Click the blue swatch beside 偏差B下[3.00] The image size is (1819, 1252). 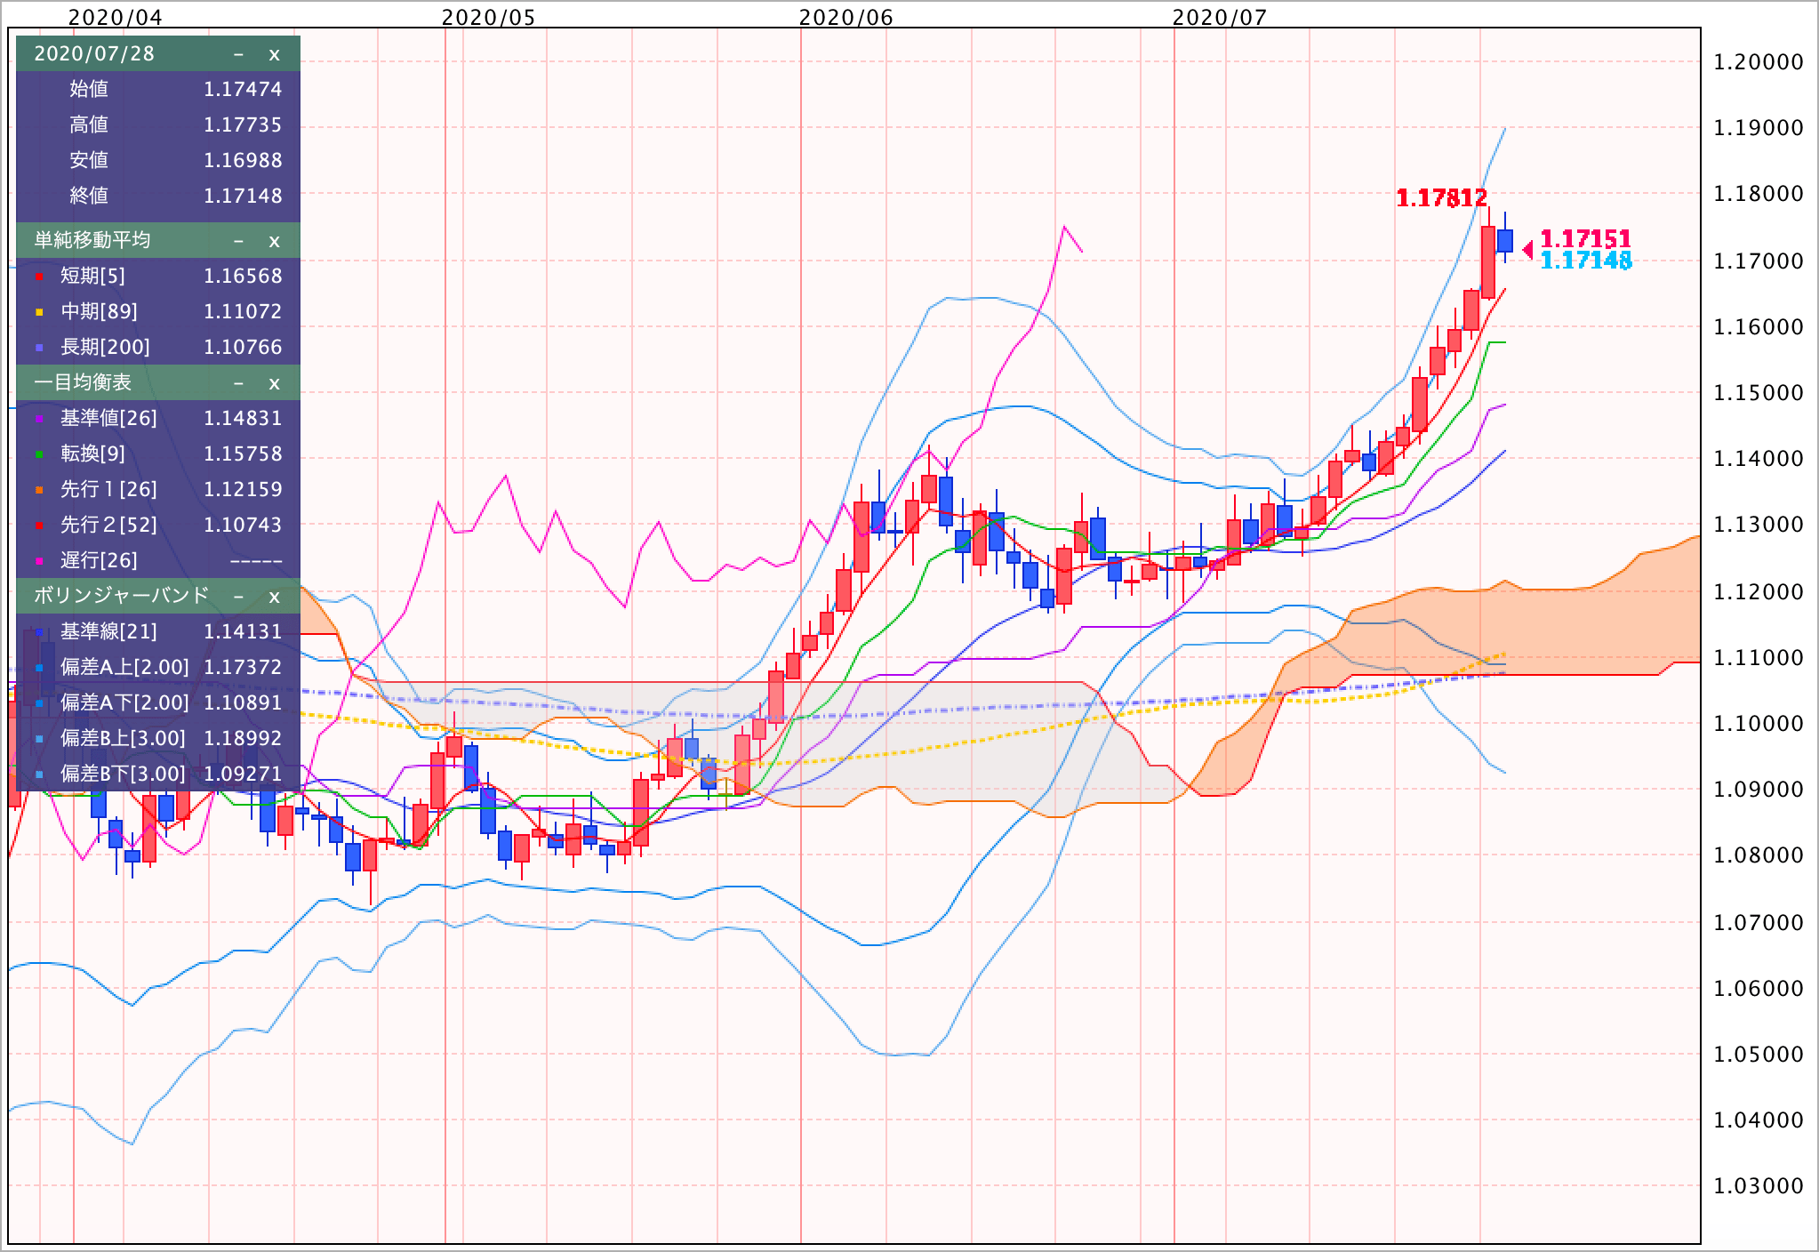[39, 775]
